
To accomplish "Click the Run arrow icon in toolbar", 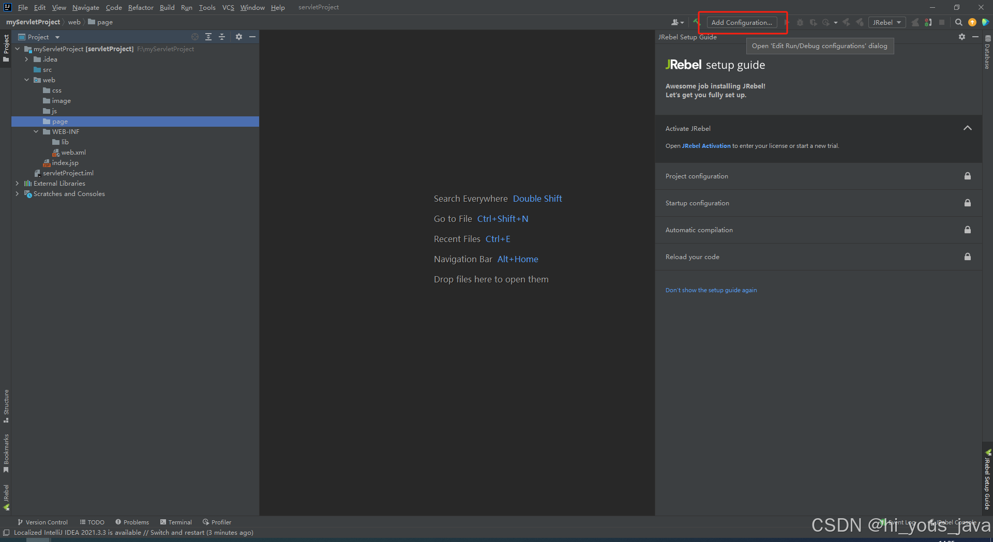I will (x=787, y=22).
